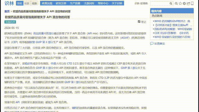Click the CEP link in first paragraph
Screen dimensions: 199x112
(x=14, y=42)
